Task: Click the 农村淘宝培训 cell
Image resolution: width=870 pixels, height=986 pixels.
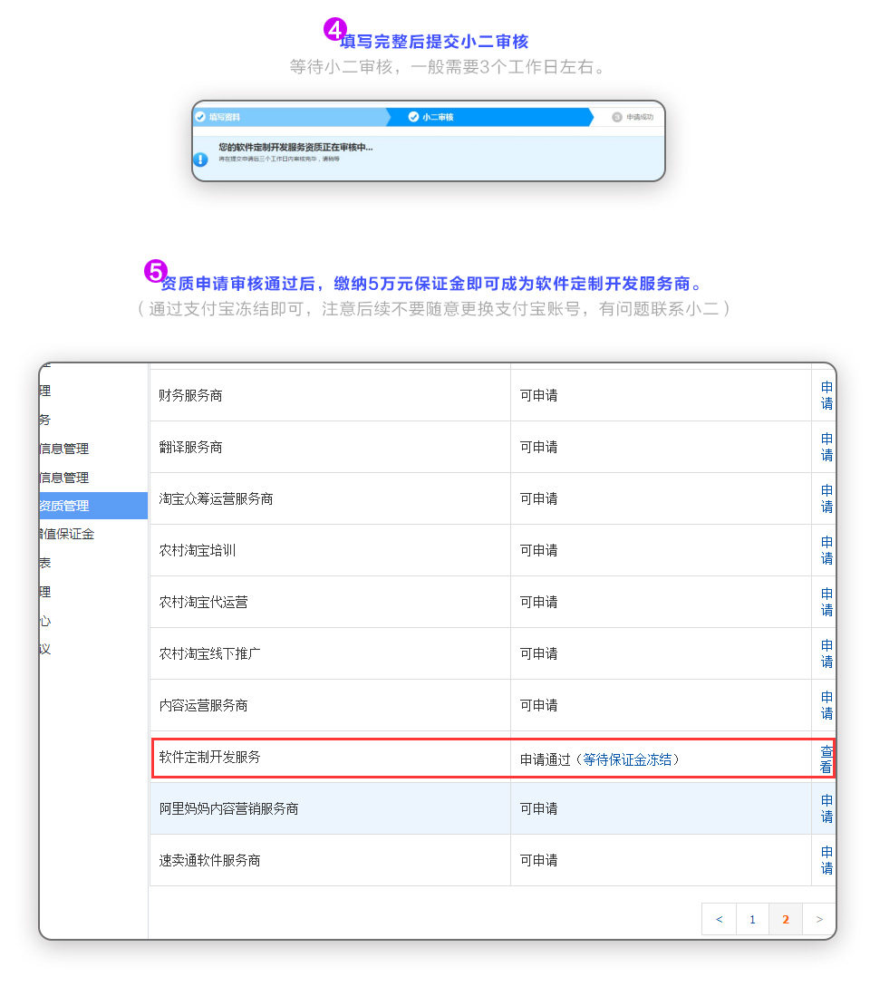Action: [x=330, y=550]
